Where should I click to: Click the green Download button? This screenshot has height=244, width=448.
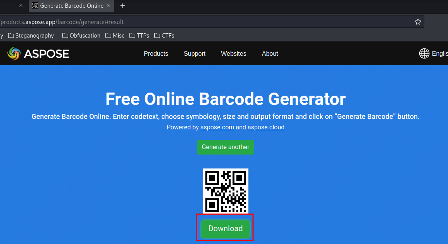tap(226, 229)
